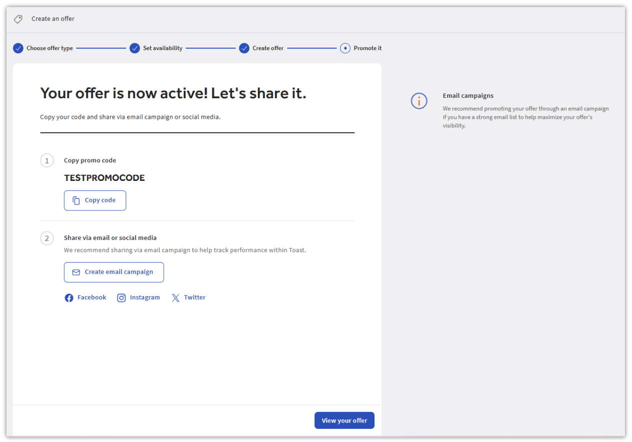
Task: Click the envelope icon in email campaign button
Action: (76, 272)
